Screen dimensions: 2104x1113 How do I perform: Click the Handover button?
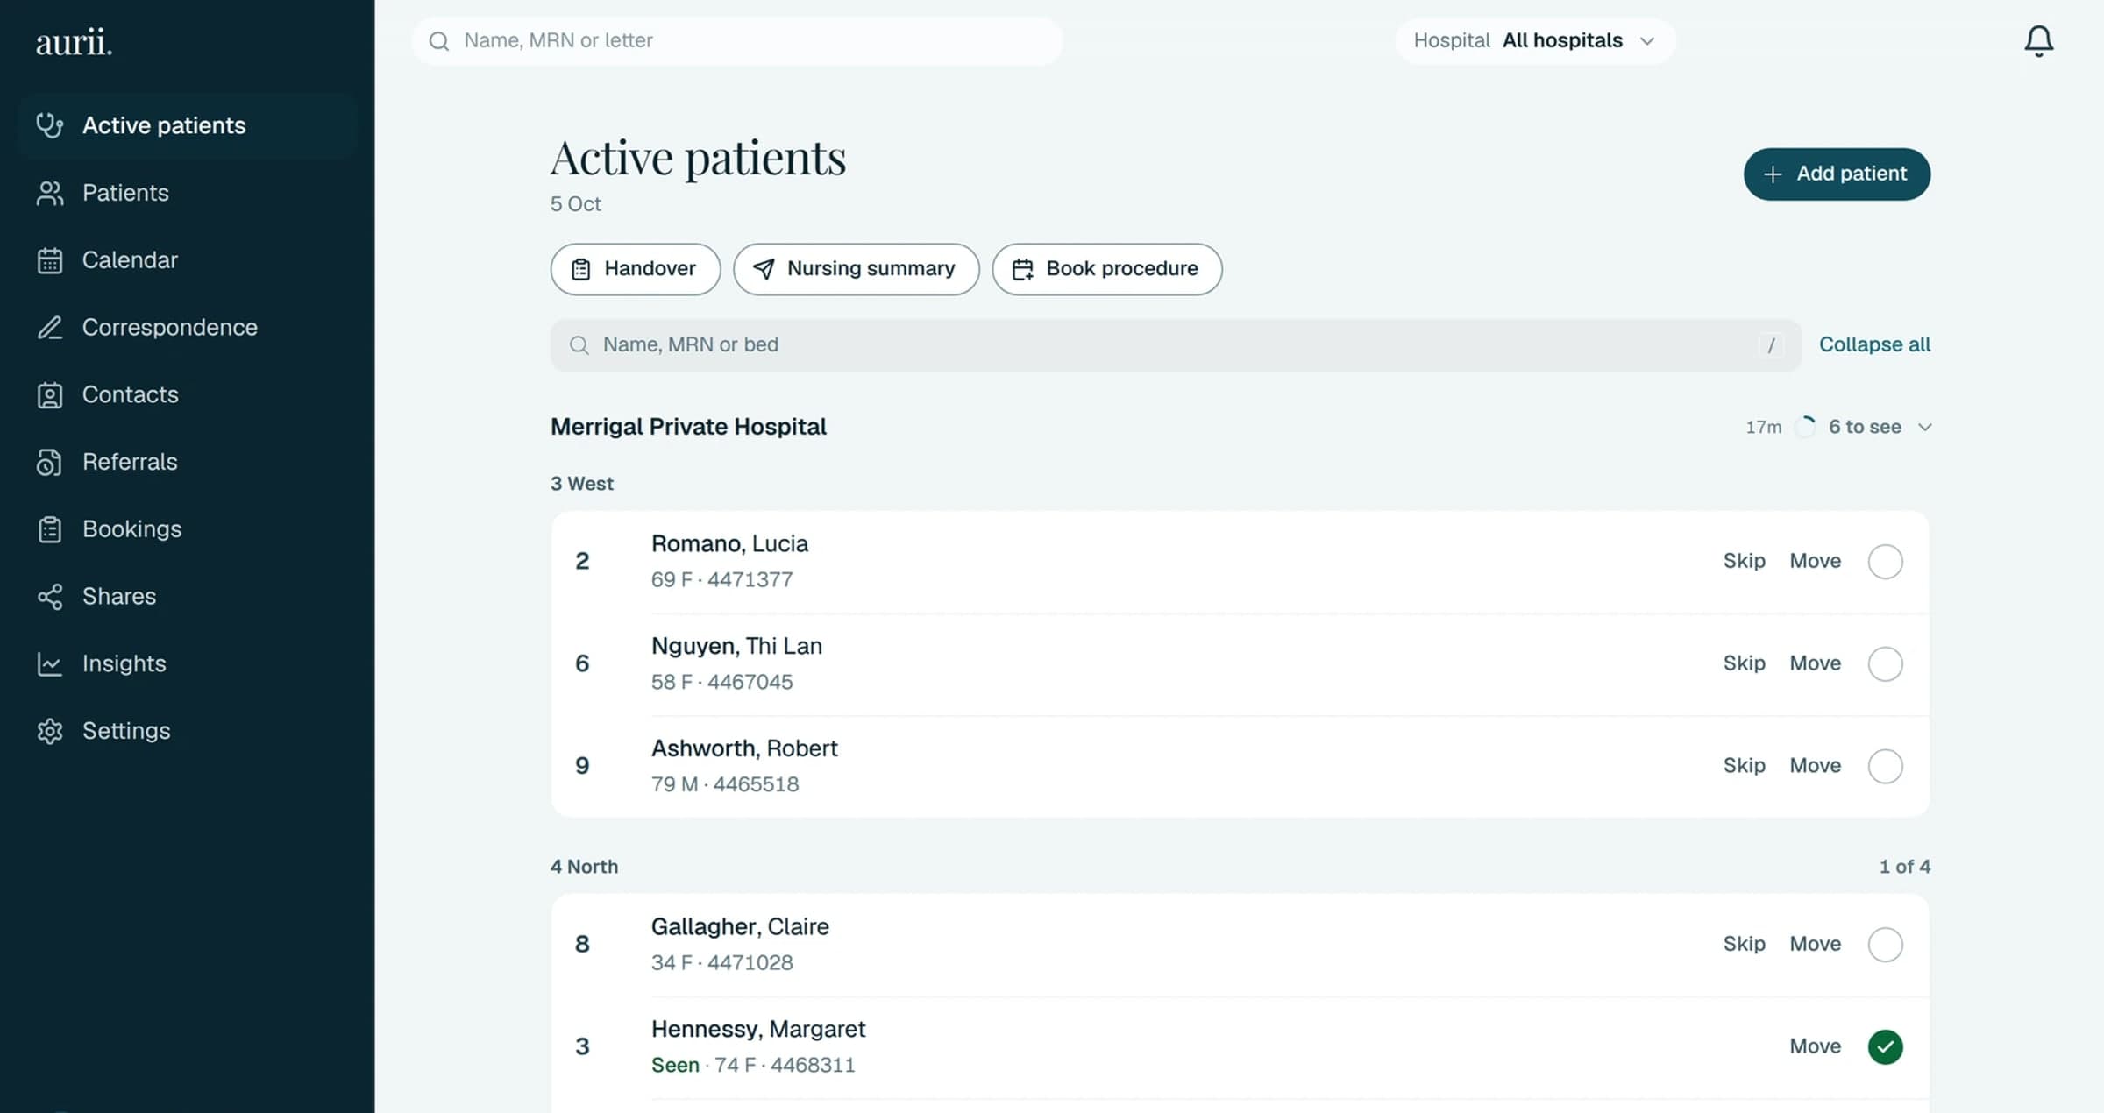[x=636, y=269]
